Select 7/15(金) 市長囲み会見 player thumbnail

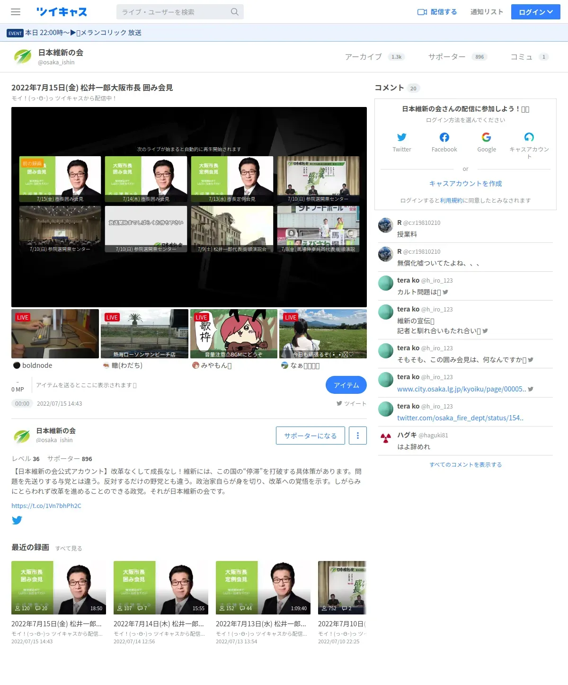coord(60,179)
